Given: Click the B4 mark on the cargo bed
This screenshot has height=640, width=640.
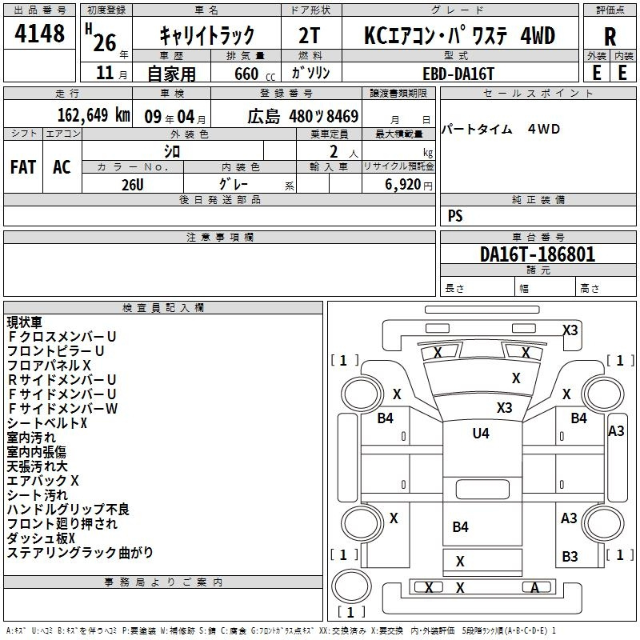Looking at the screenshot, I should pos(460,526).
